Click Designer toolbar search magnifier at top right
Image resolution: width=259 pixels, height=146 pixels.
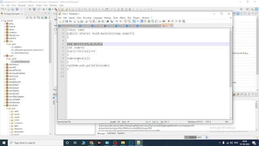(x=241, y=9)
